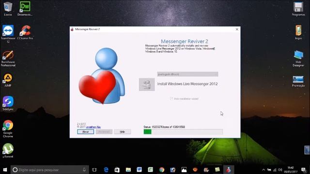Open the Google Chrome desktop shortcut

pyautogui.click(x=8, y=129)
